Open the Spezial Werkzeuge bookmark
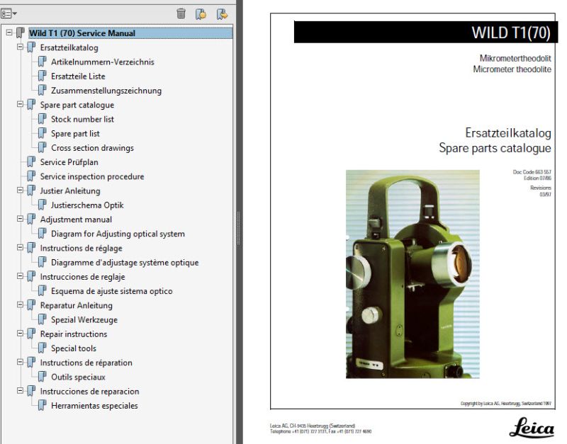The image size is (567, 444). coord(84,320)
